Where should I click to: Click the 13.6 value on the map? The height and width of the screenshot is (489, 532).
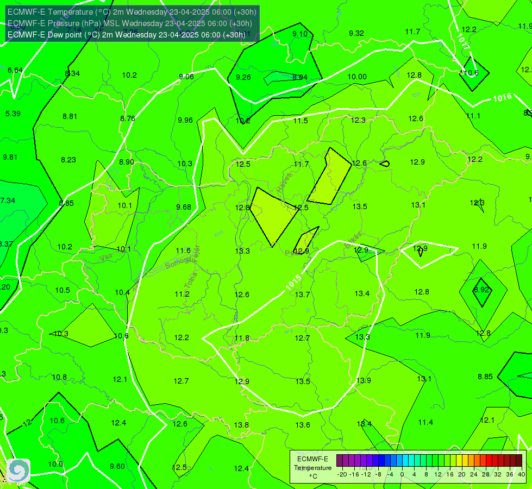303,425
